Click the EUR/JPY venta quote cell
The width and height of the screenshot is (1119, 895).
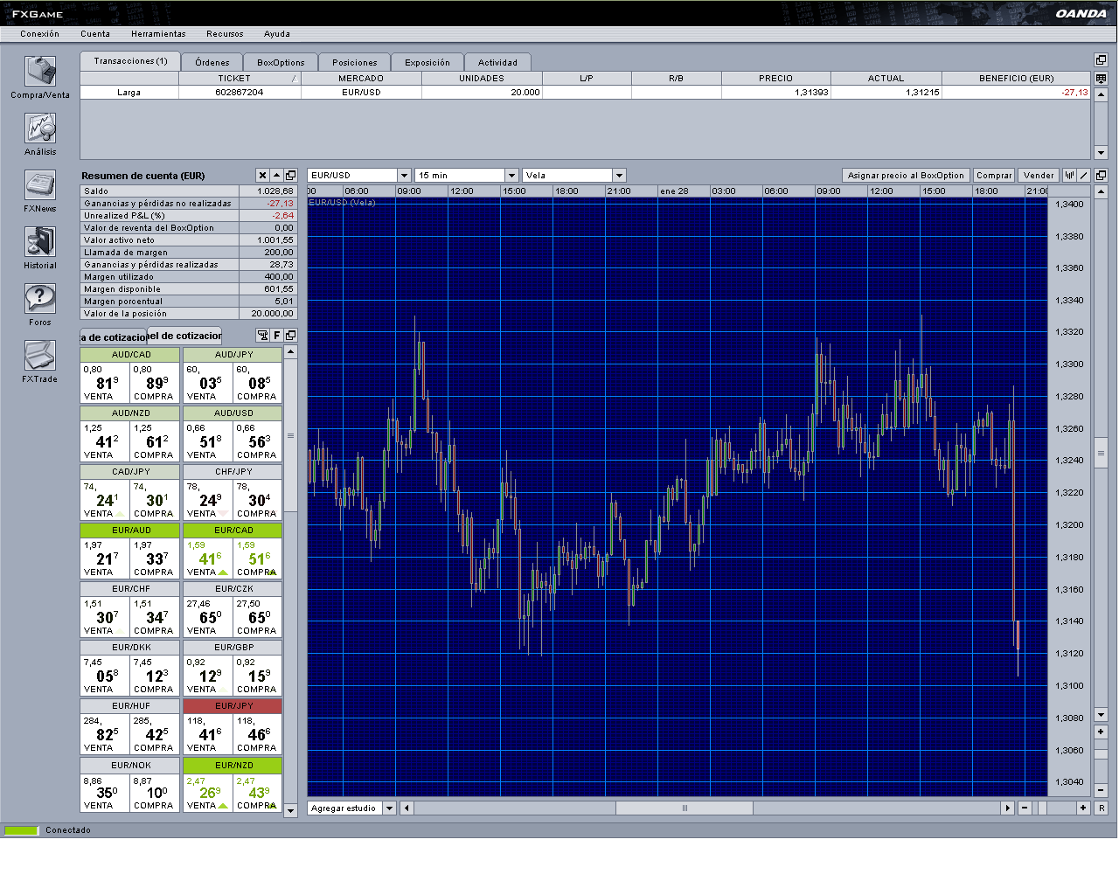(208, 734)
